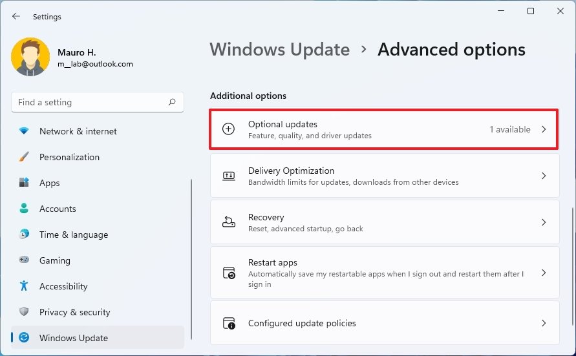Click the Accounts person icon

pyautogui.click(x=24, y=208)
